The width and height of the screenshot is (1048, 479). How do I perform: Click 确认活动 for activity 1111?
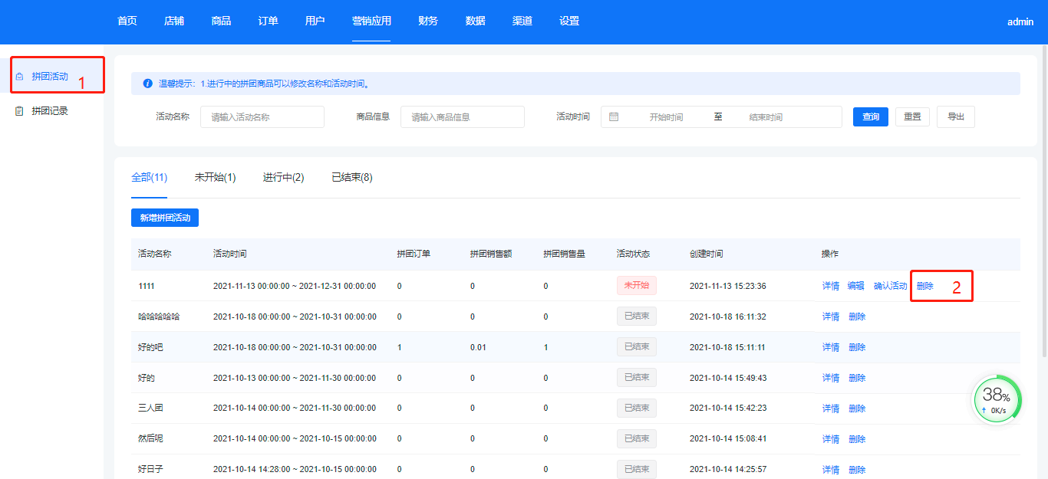click(890, 286)
